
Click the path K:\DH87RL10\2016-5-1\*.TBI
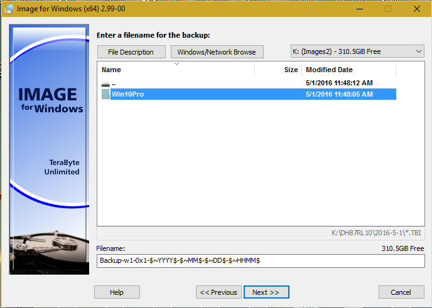pyautogui.click(x=376, y=233)
